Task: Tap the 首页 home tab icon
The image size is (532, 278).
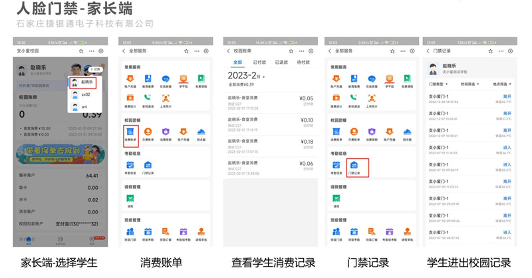Action: pos(29,240)
